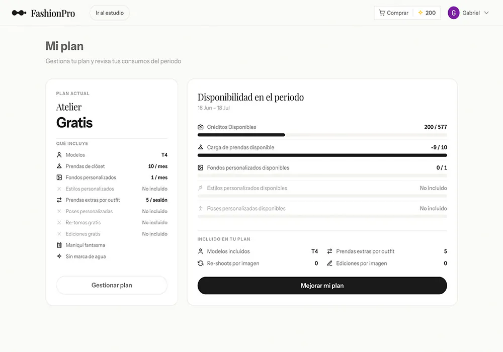The width and height of the screenshot is (503, 352).
Task: Click the mannequin icon beside Maniquí fantasma
Action: [59, 245]
